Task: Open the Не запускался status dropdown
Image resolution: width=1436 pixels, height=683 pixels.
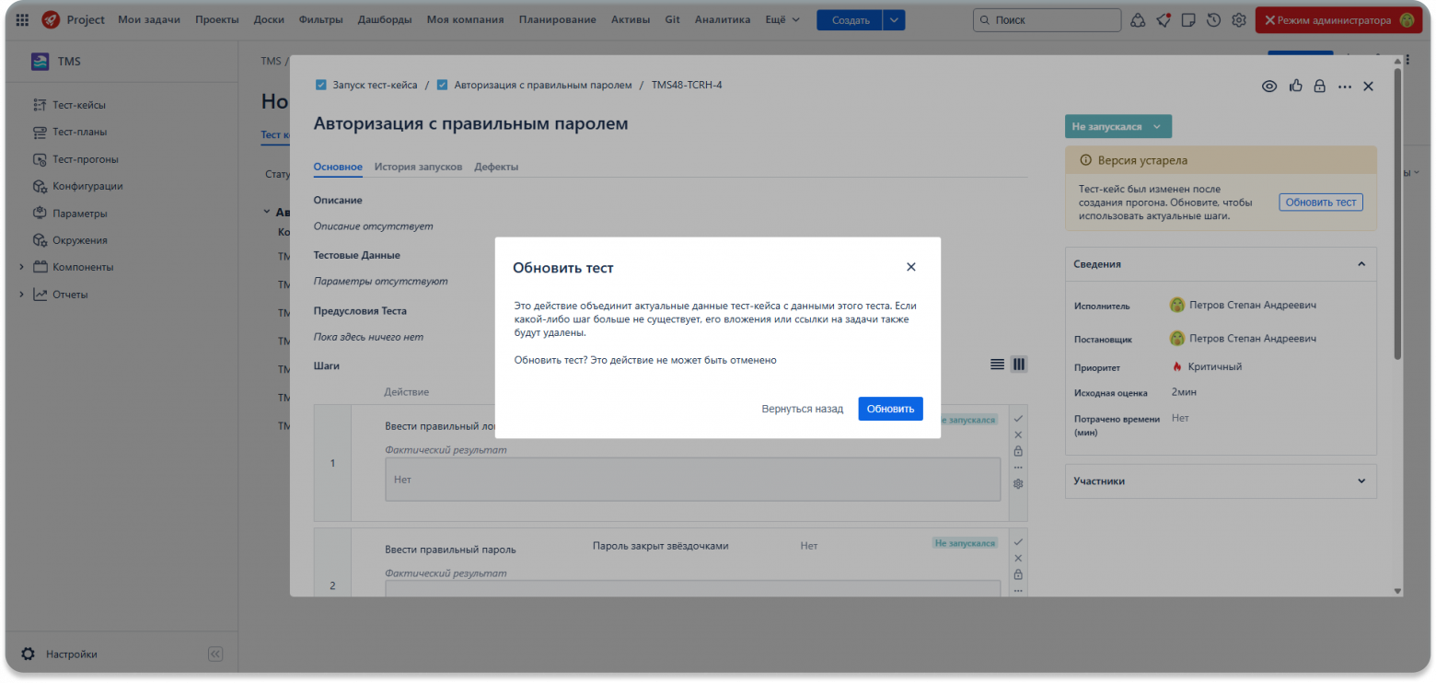Action: 1118,126
